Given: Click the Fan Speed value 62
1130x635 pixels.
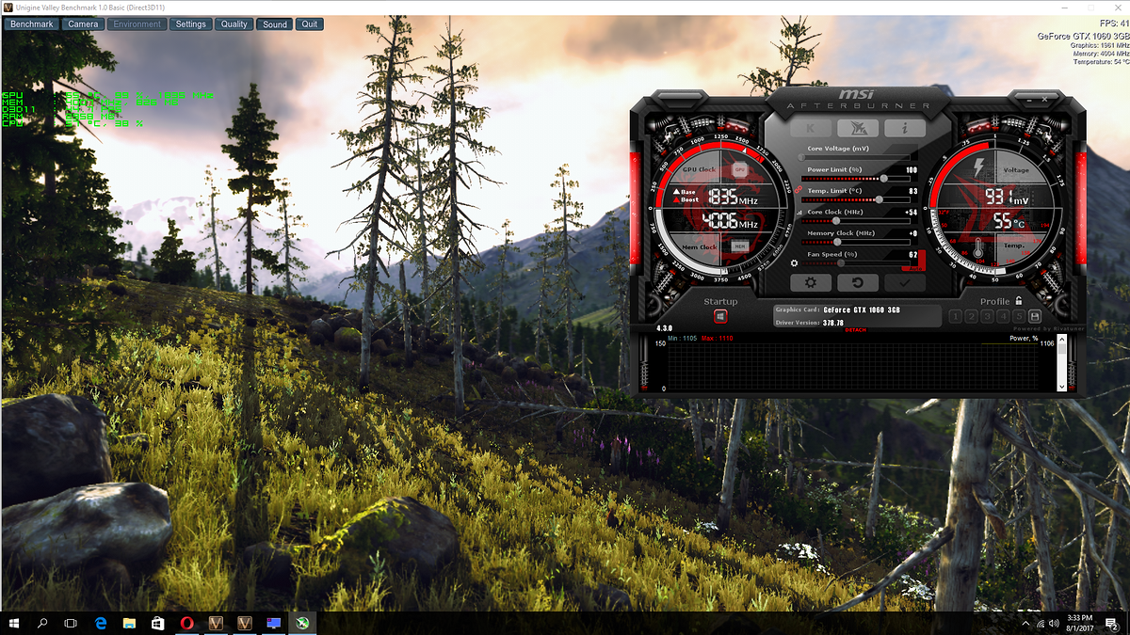Looking at the screenshot, I should [912, 255].
